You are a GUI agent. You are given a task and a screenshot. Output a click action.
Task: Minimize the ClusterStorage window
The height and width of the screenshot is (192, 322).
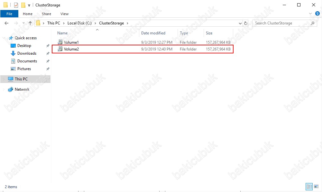[284, 5]
